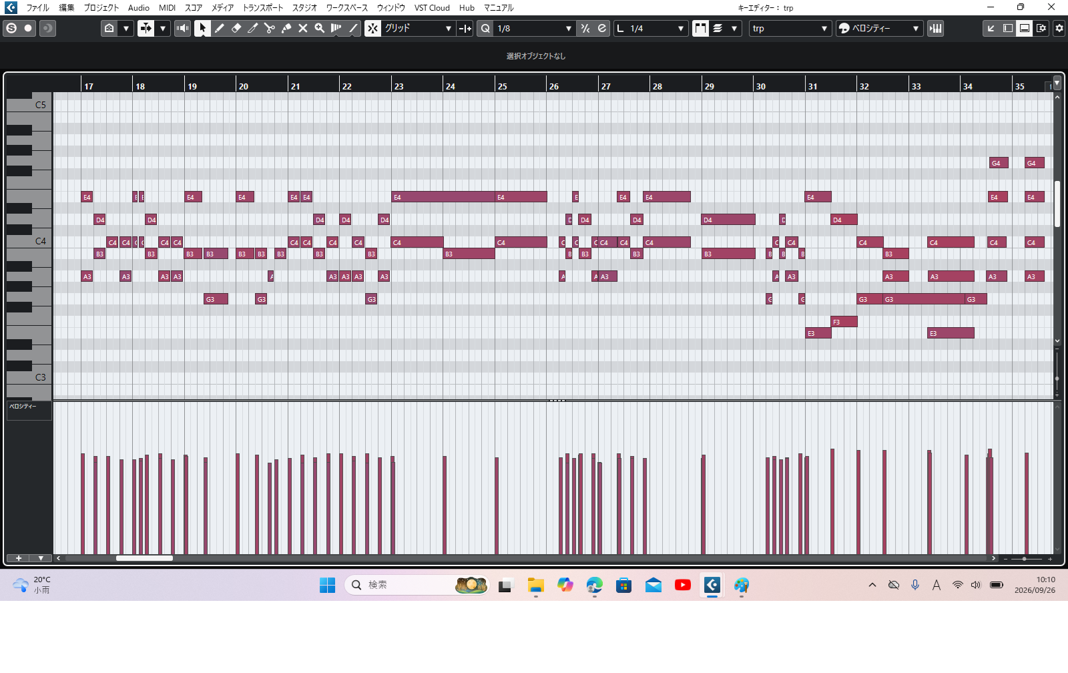Viewport: 1068px width, 673px height.
Task: Open the Indicate Transpositions piano icon
Action: pos(936,28)
